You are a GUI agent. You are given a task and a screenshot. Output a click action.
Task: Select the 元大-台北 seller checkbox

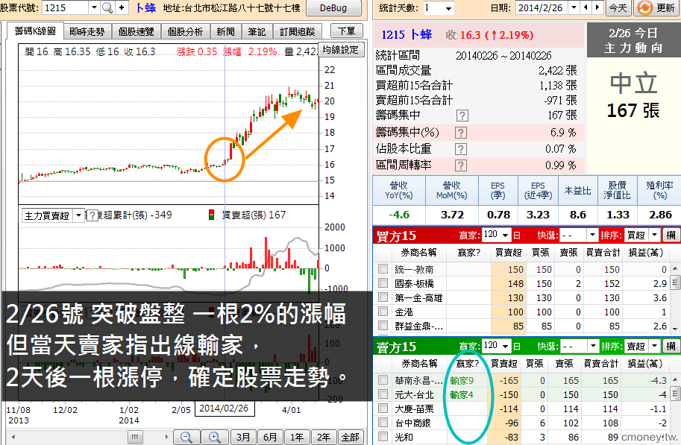pos(383,395)
